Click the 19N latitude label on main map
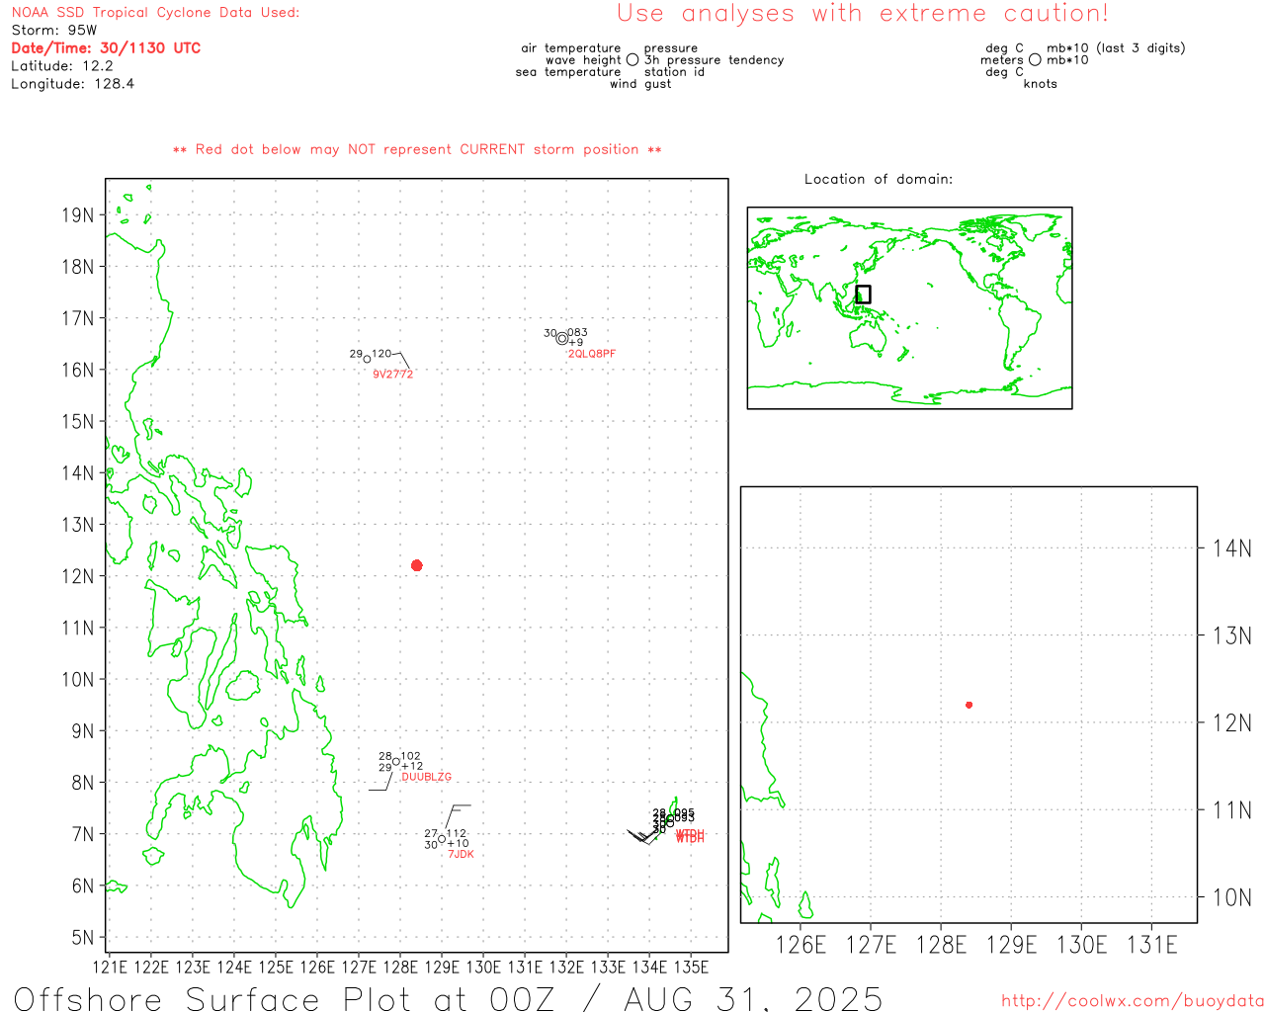The width and height of the screenshot is (1265, 1012). (78, 215)
